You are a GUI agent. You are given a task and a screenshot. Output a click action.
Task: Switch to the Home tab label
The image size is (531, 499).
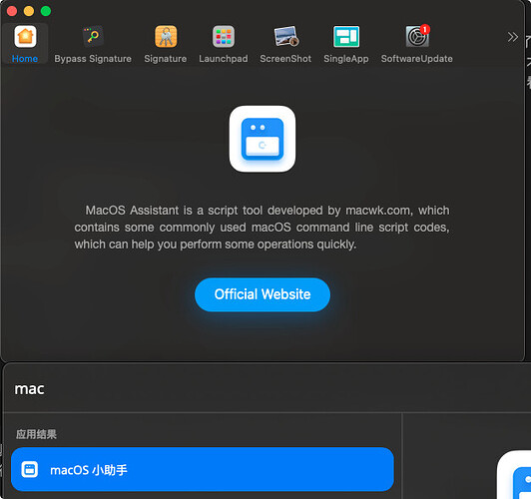(x=25, y=59)
